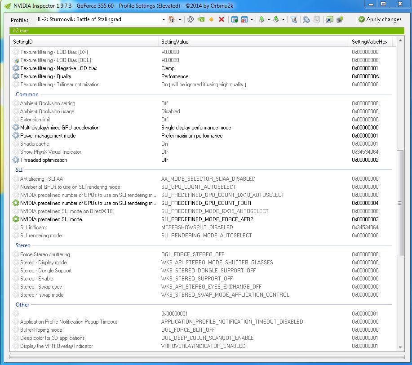Create a new profile with the sun icon
412x365 pixels.
pos(211,19)
